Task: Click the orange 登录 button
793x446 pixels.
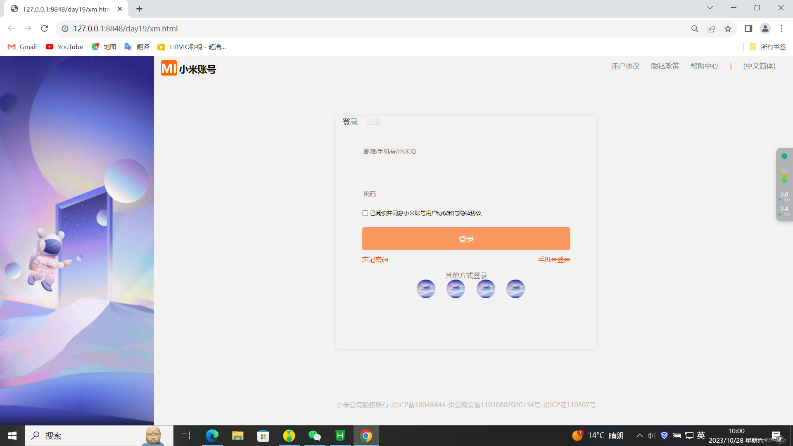Action: [x=466, y=239]
